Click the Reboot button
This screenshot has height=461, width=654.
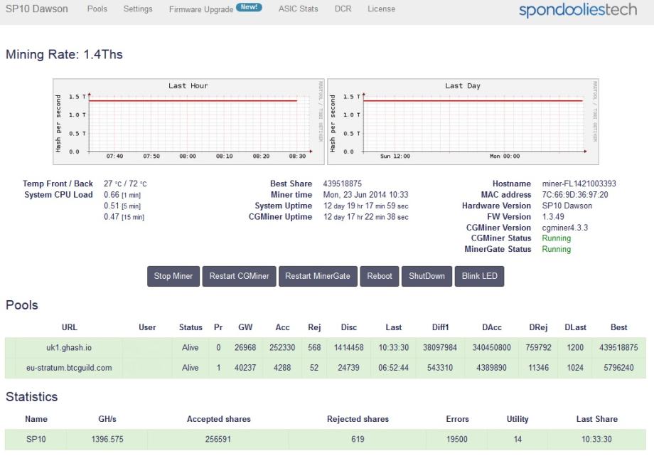[380, 276]
